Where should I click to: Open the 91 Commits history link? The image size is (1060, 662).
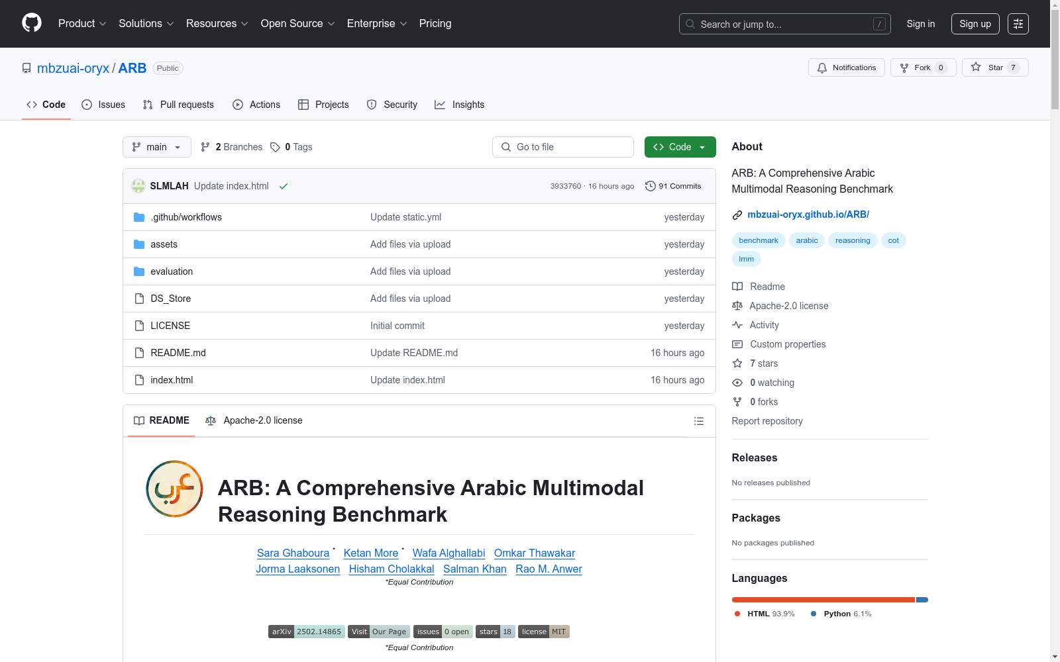[x=673, y=186]
